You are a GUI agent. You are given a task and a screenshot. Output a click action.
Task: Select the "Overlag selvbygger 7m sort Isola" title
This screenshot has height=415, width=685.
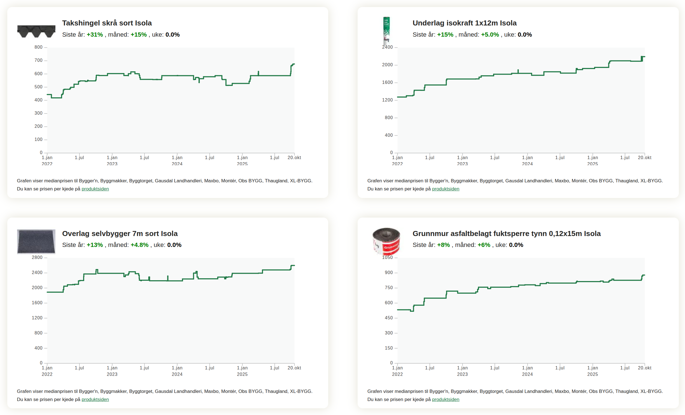[120, 234]
